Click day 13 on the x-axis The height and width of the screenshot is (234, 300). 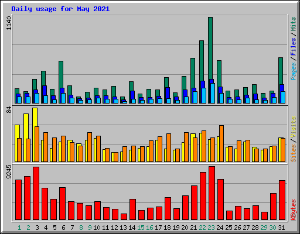pyautogui.click(x=123, y=228)
